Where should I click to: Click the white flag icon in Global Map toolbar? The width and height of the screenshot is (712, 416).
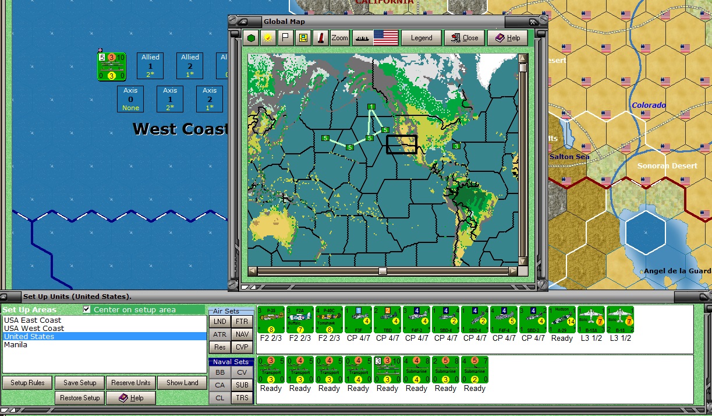coord(285,38)
